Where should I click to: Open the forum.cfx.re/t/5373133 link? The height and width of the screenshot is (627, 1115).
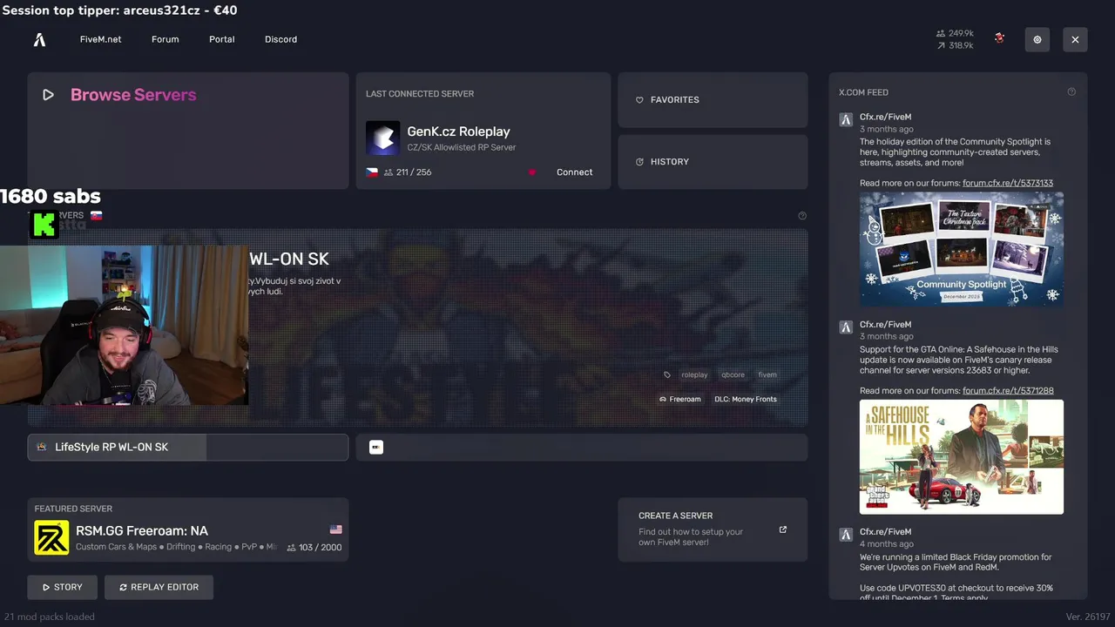coord(1008,183)
